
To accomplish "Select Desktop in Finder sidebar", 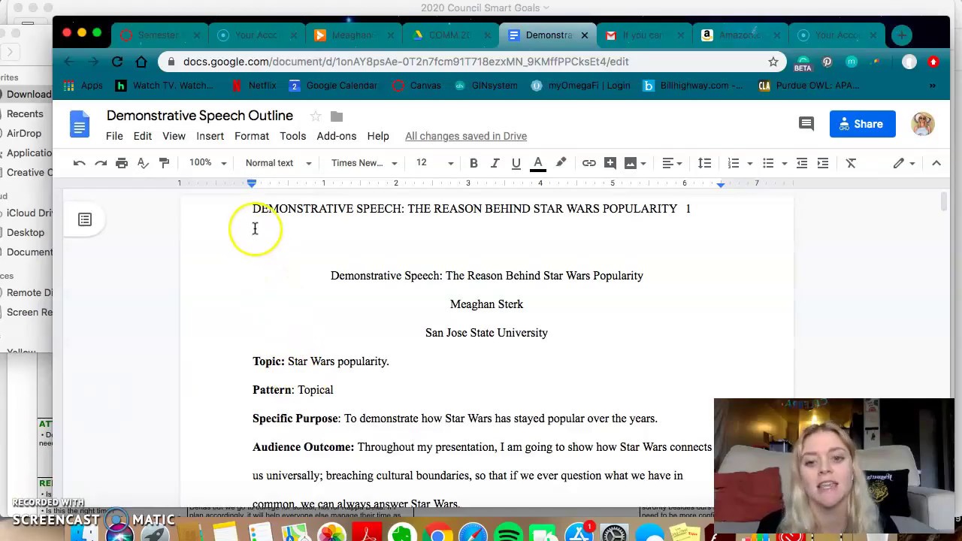I will [x=26, y=232].
